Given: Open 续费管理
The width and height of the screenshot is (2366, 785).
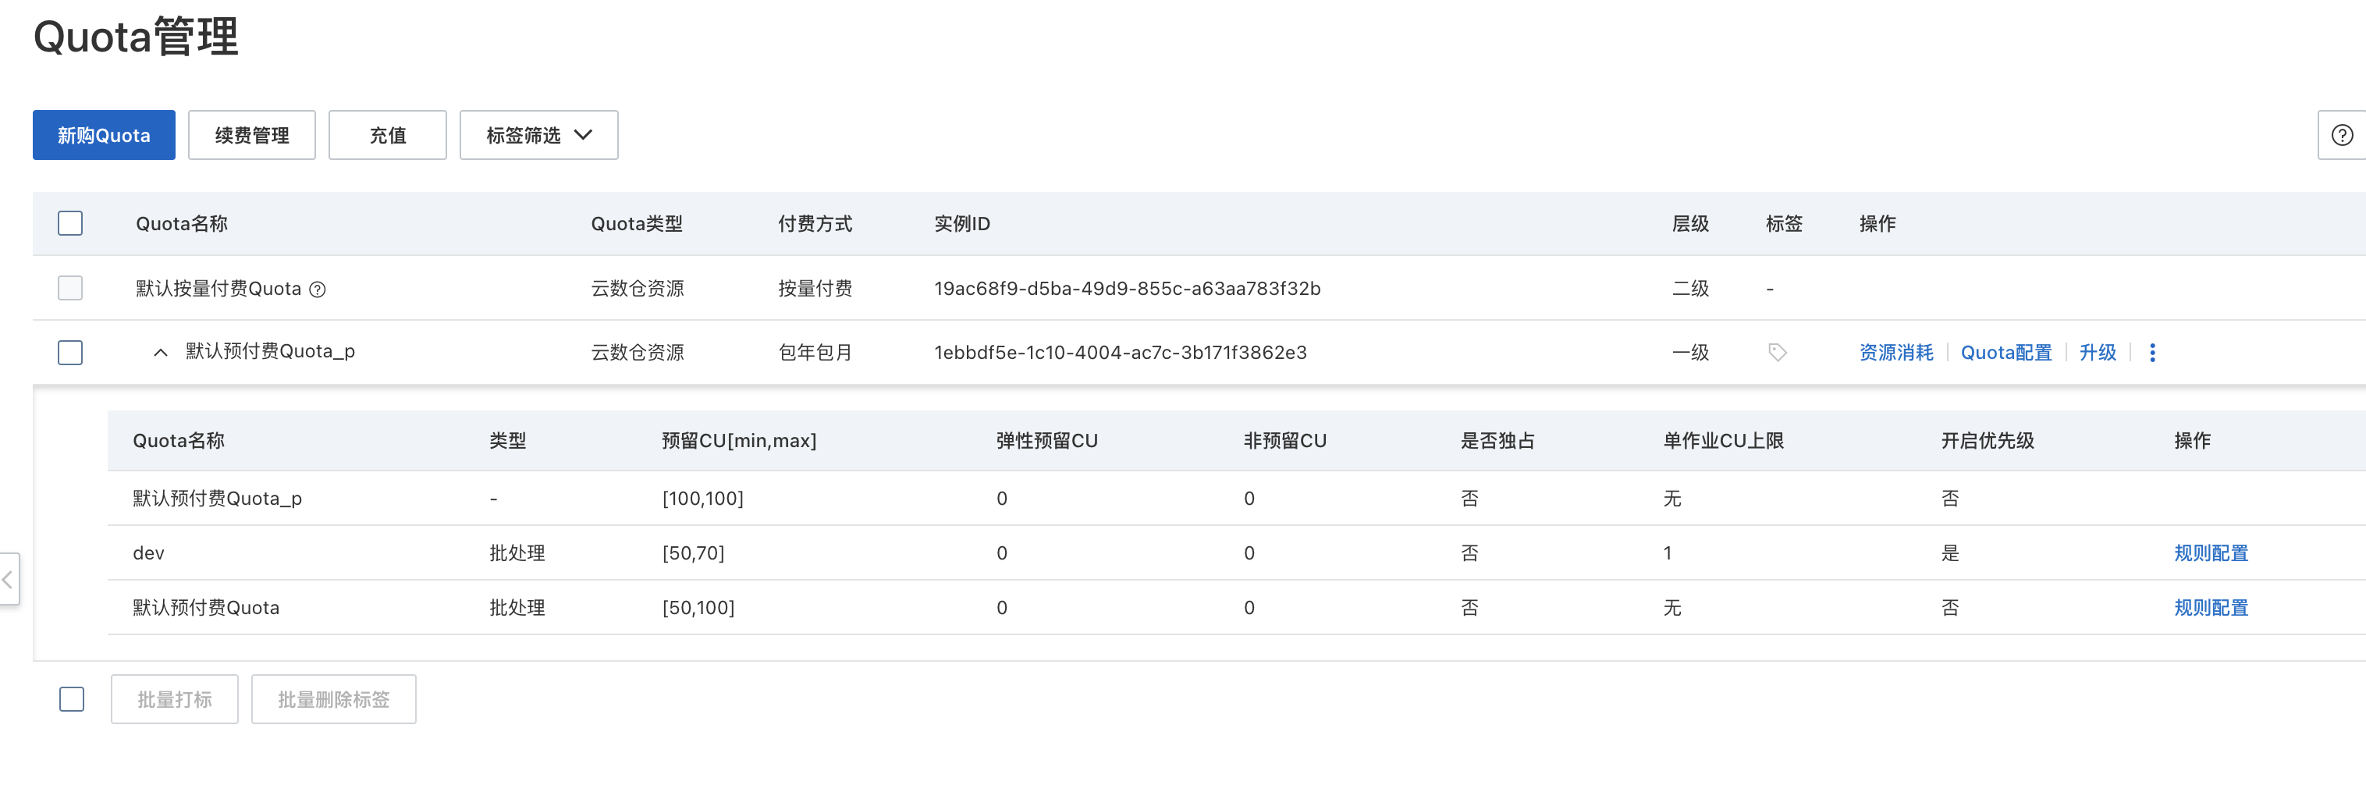Looking at the screenshot, I should click(x=252, y=135).
